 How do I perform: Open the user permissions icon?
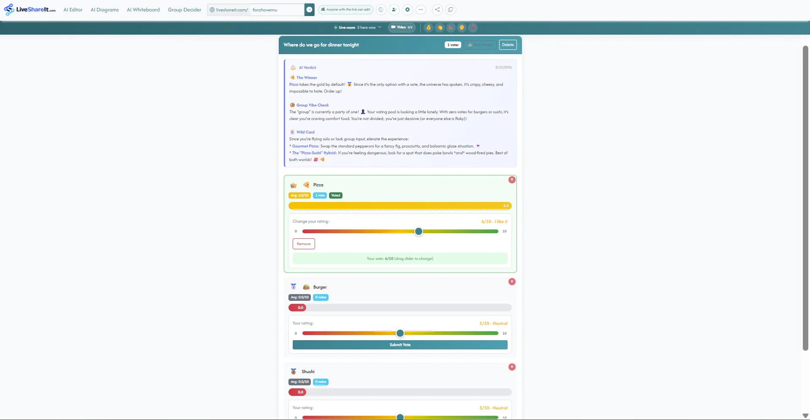pos(394,10)
